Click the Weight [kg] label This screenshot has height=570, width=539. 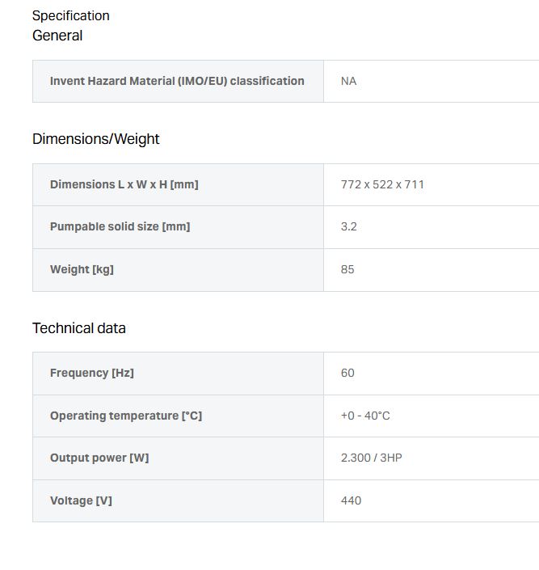click(x=82, y=269)
